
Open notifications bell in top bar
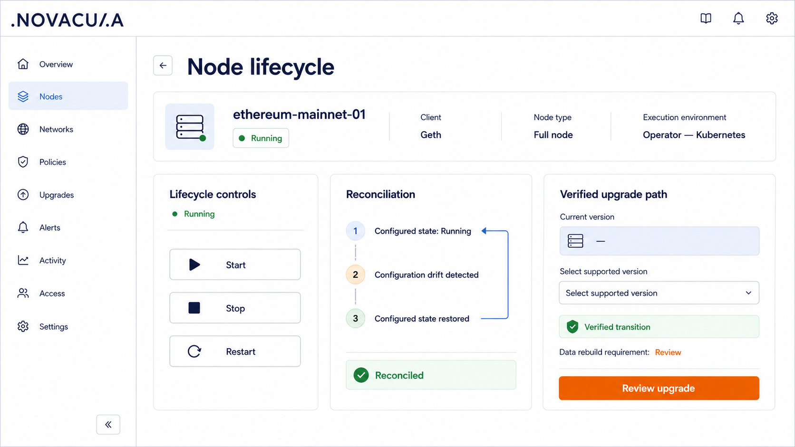[738, 19]
